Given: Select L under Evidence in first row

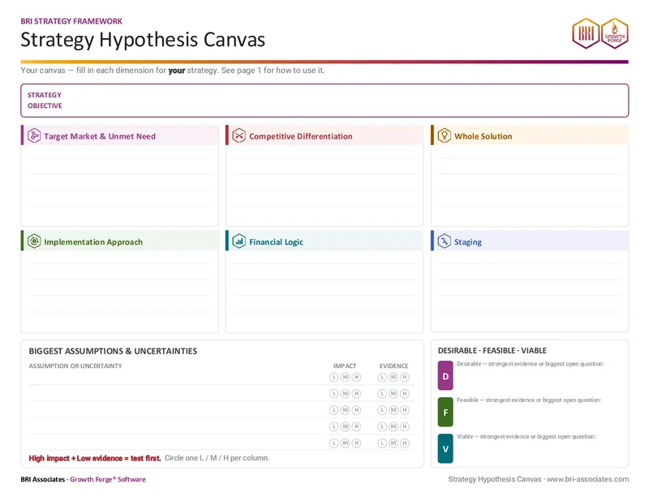Looking at the screenshot, I should (x=382, y=377).
